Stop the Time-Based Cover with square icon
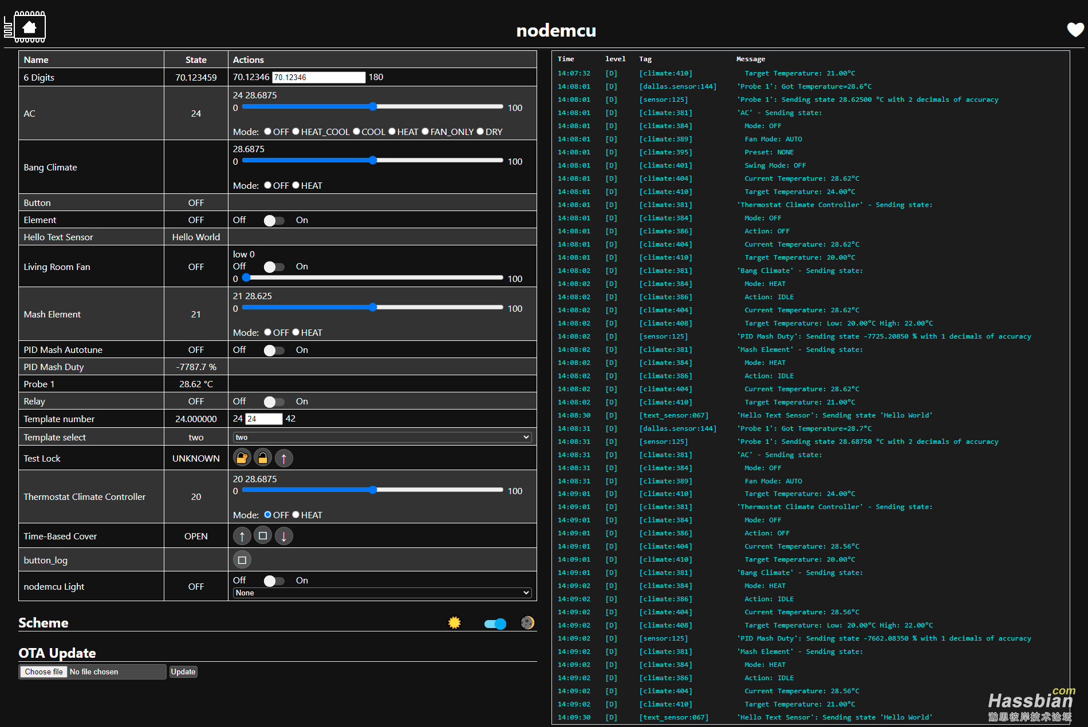Screen dimensions: 1088x727 [x=263, y=536]
